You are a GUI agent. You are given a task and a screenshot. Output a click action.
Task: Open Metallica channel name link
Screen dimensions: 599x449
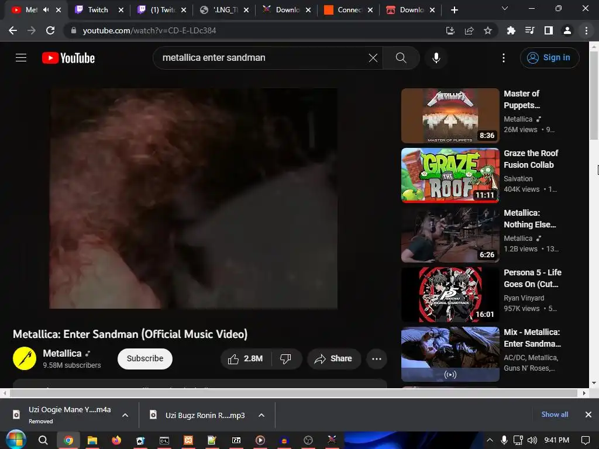(62, 353)
